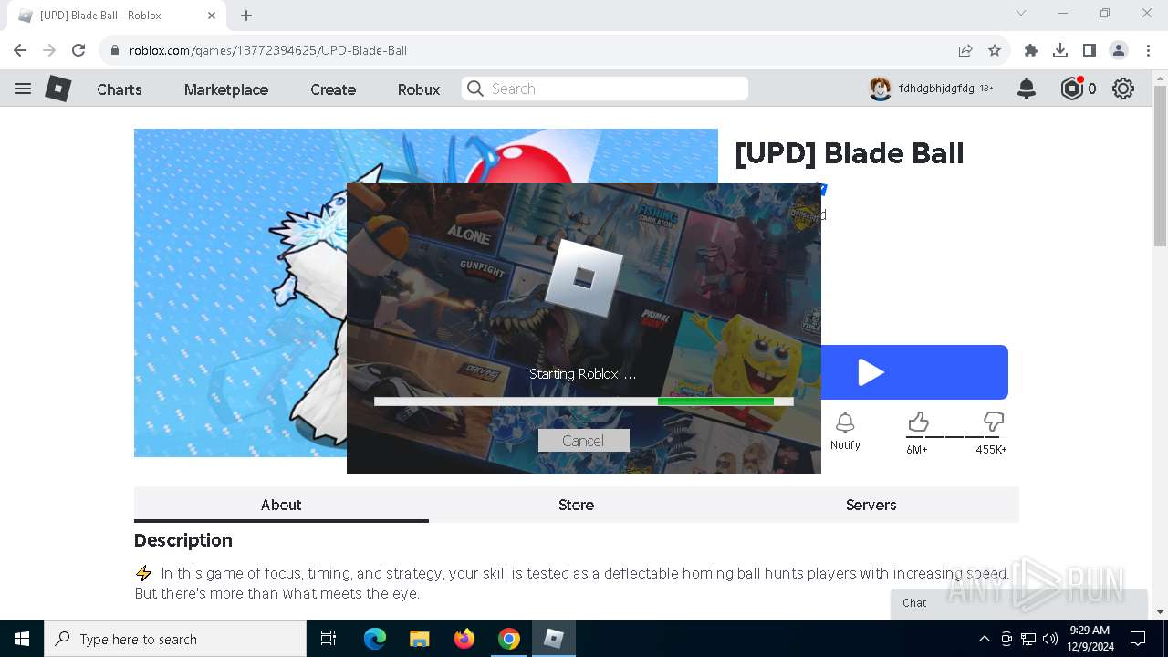Dislike the game with thumbs down
The height and width of the screenshot is (657, 1168).
[x=993, y=422]
